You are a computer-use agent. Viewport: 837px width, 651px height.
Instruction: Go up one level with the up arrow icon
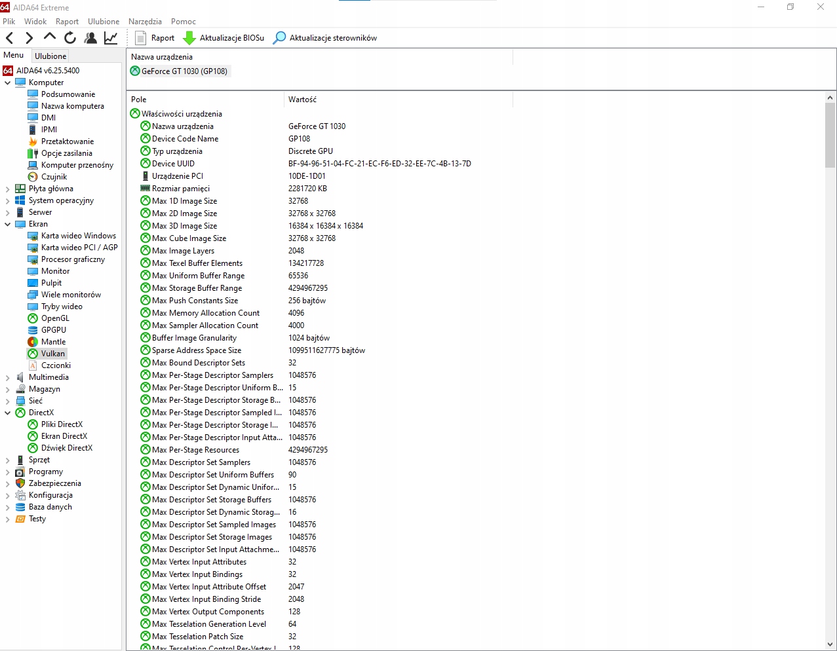[50, 37]
